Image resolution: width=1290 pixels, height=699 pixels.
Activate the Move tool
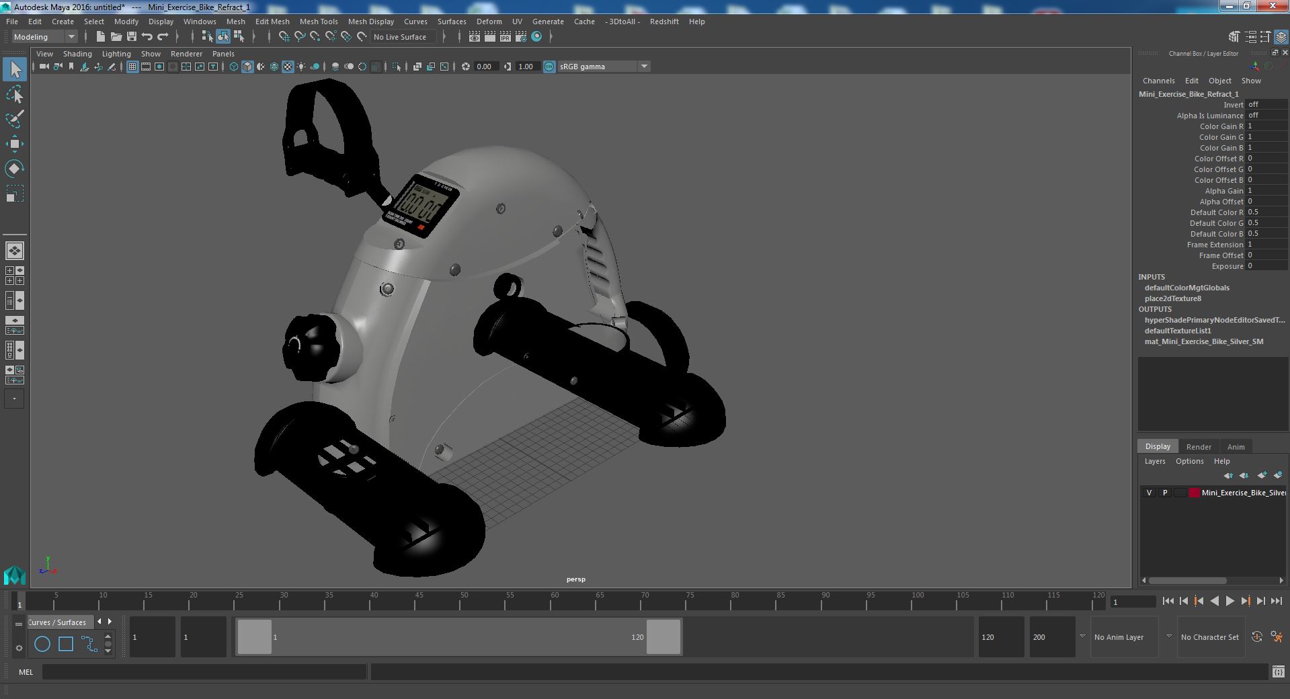coord(15,144)
